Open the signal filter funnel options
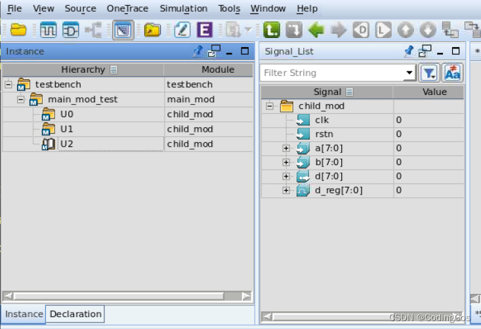Viewport: 481px width, 329px height. 429,73
